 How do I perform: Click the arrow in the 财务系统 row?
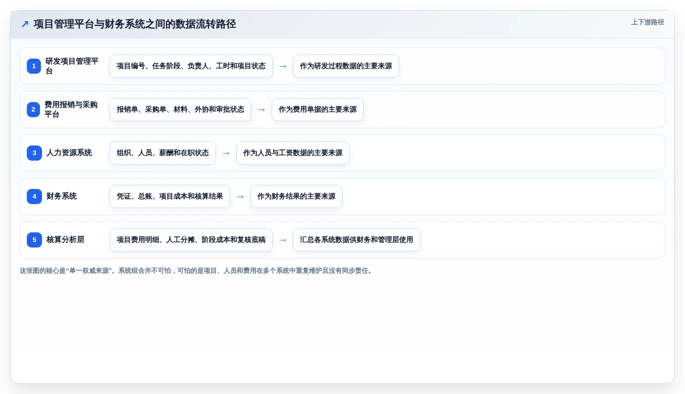point(240,196)
